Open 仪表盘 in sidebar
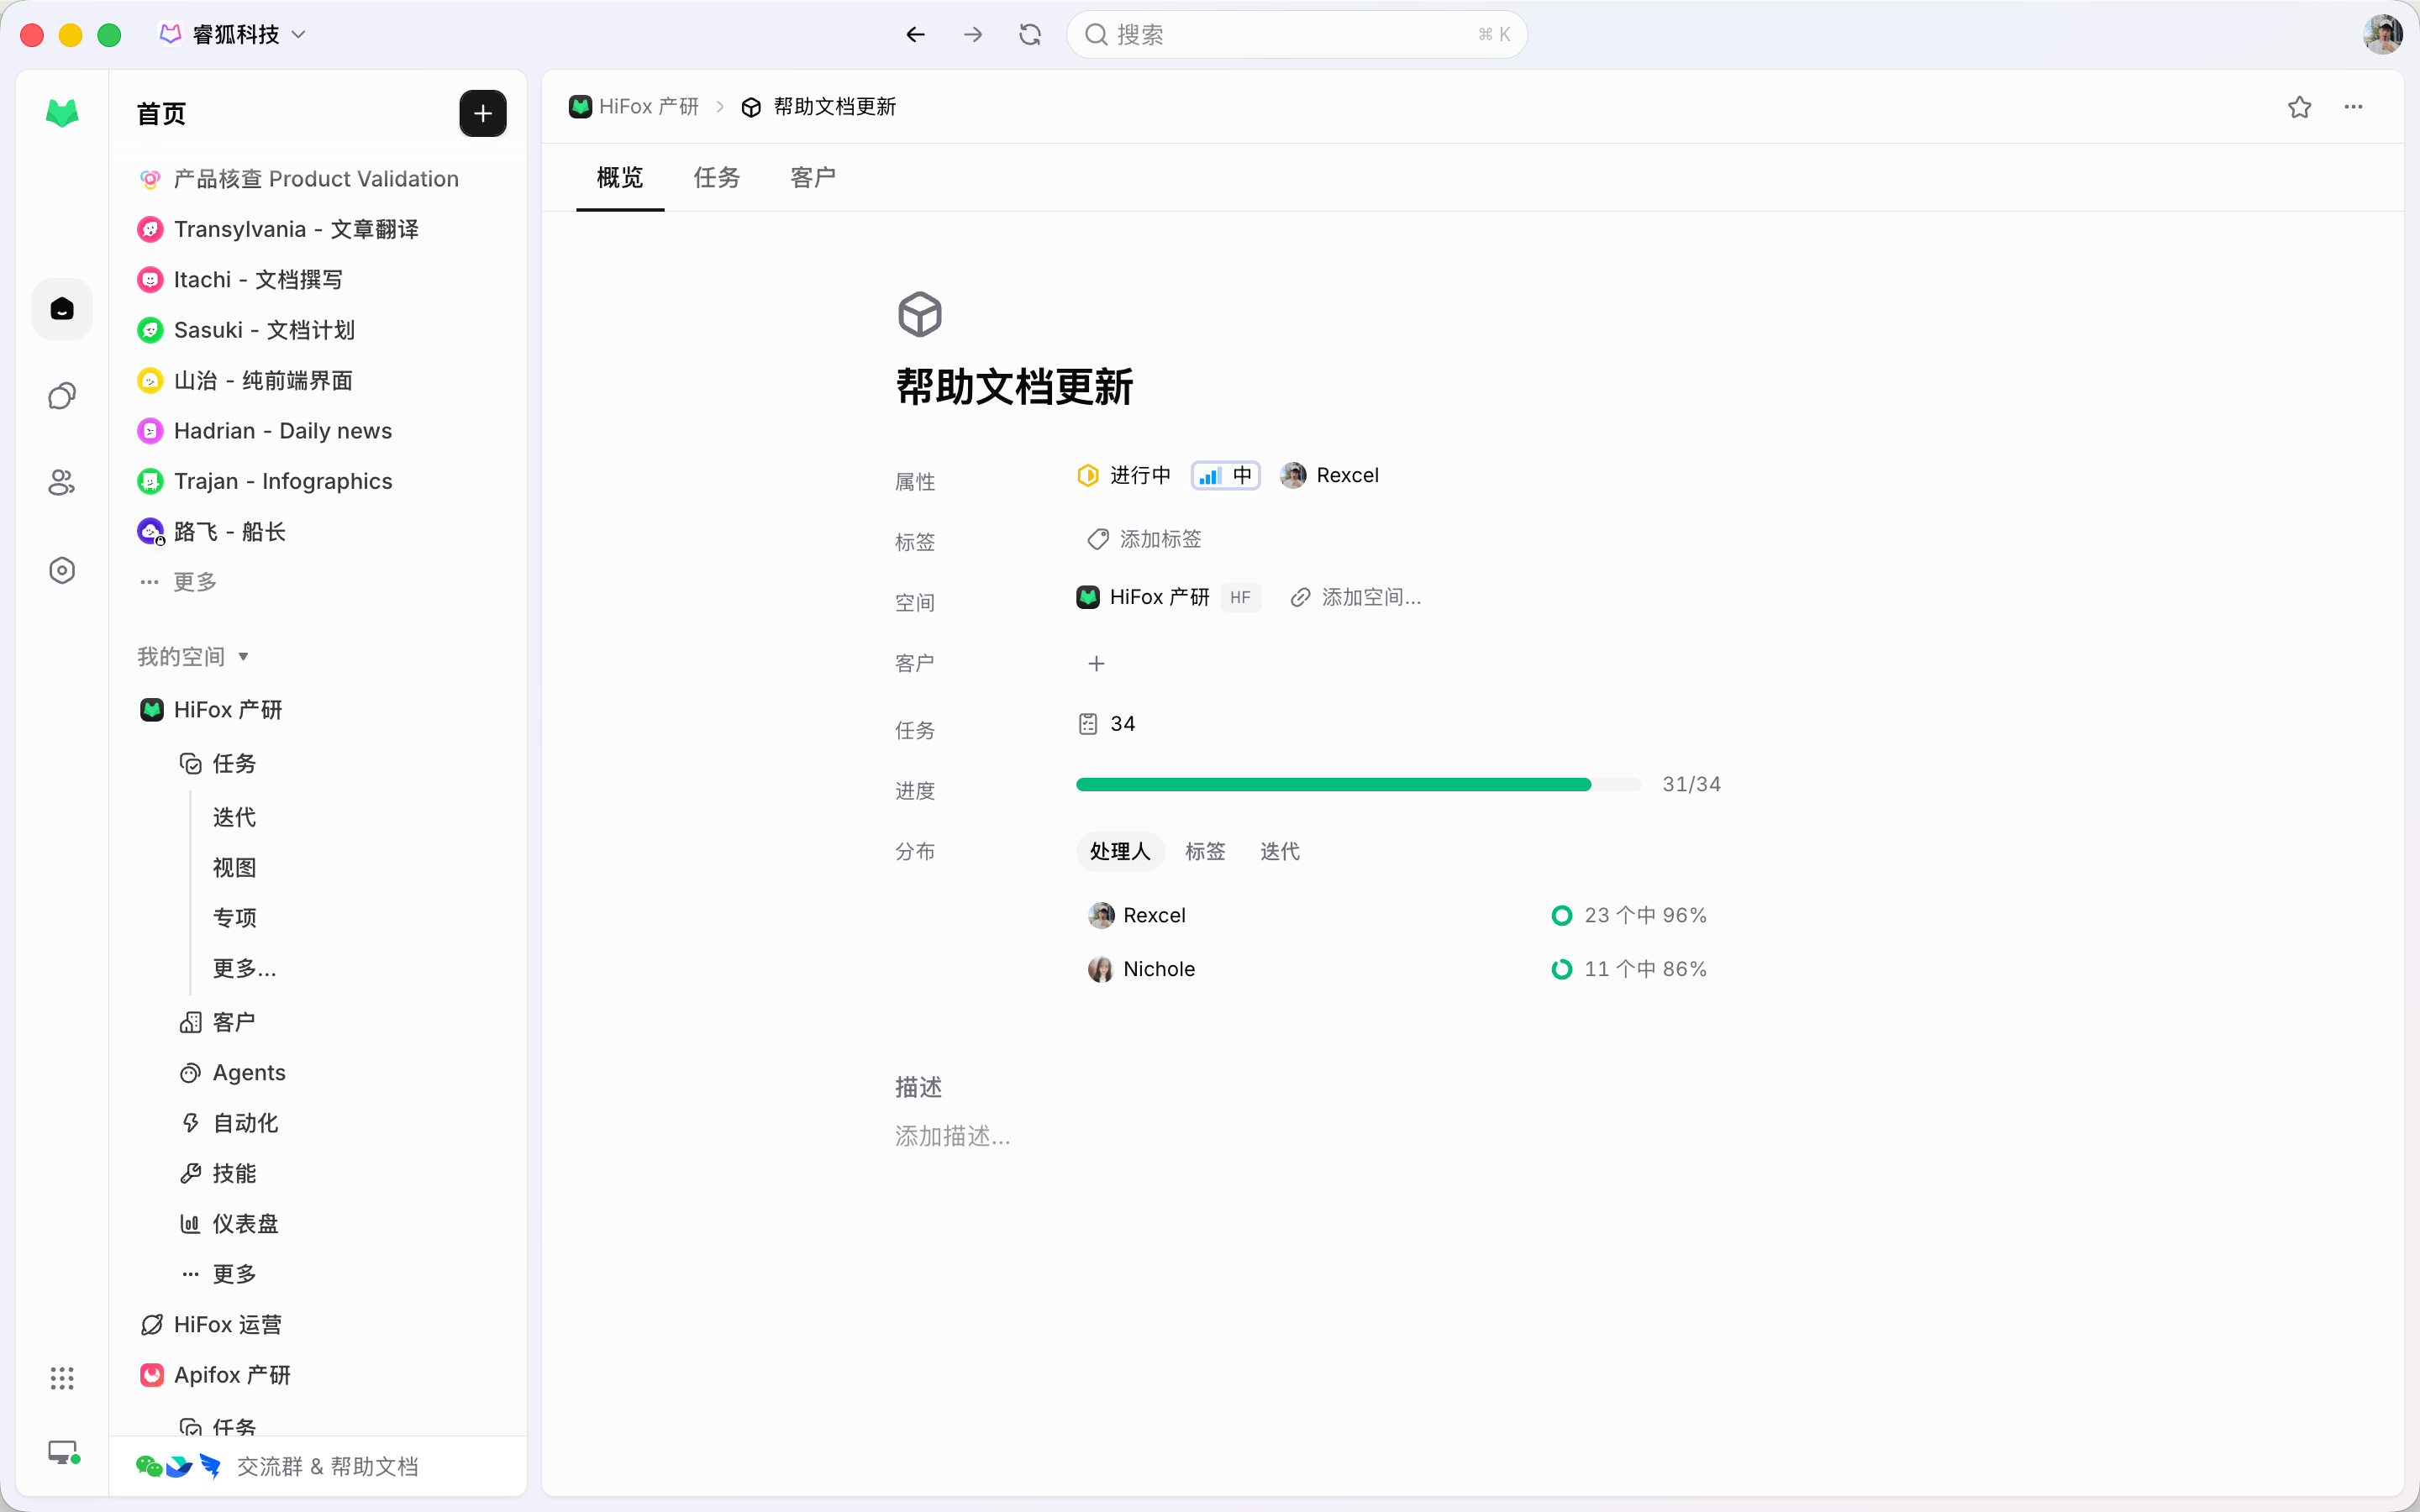 (x=229, y=1224)
